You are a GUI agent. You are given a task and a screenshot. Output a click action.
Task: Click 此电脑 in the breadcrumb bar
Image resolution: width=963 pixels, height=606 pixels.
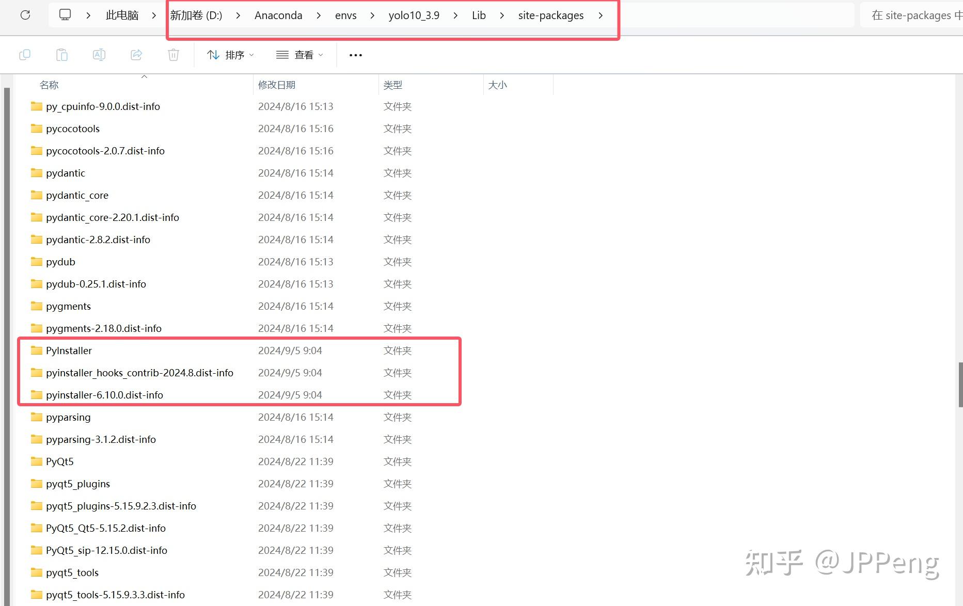click(121, 15)
